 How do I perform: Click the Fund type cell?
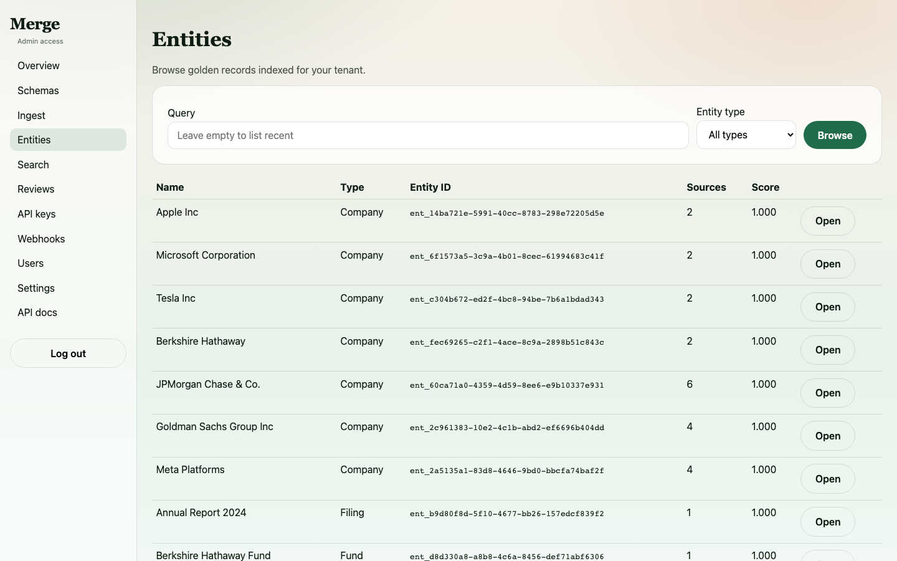(351, 555)
